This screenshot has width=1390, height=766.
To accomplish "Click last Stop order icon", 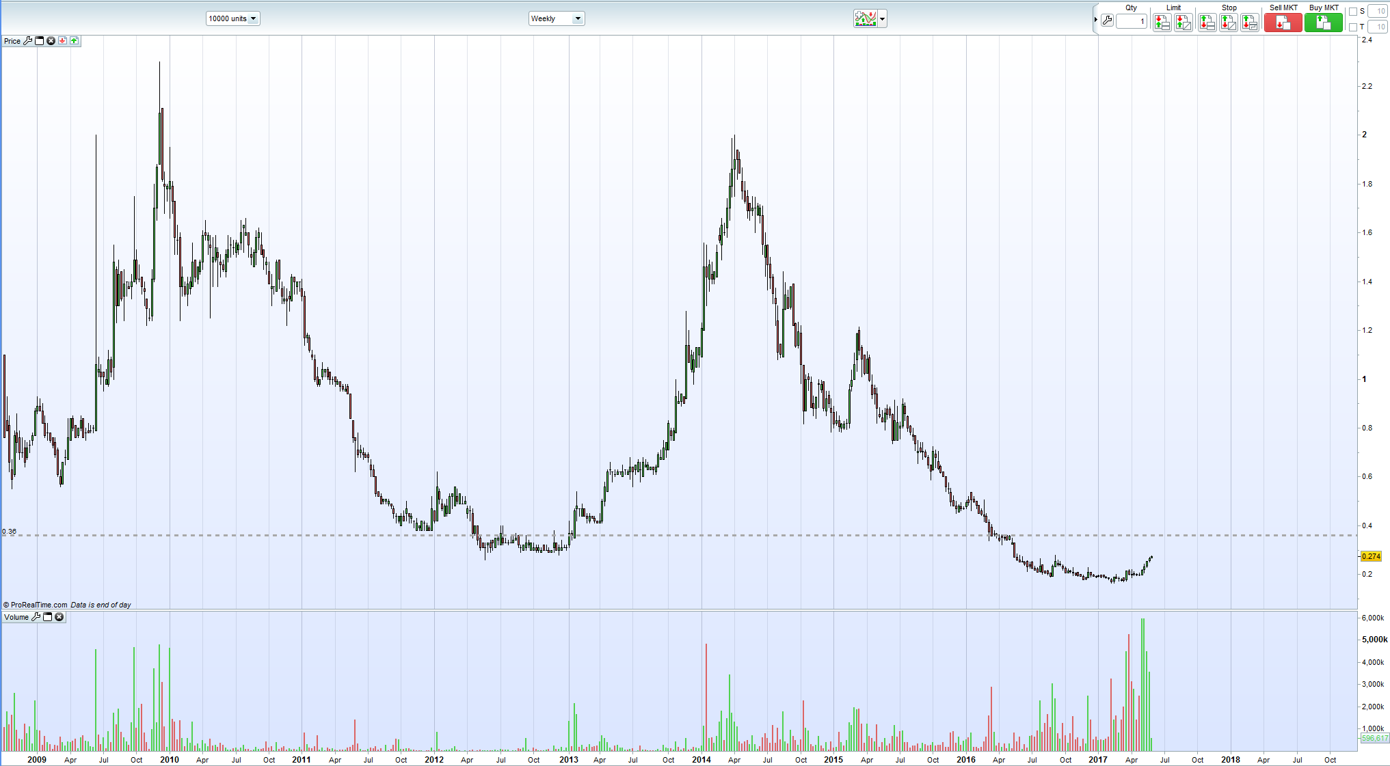I will (1250, 23).
